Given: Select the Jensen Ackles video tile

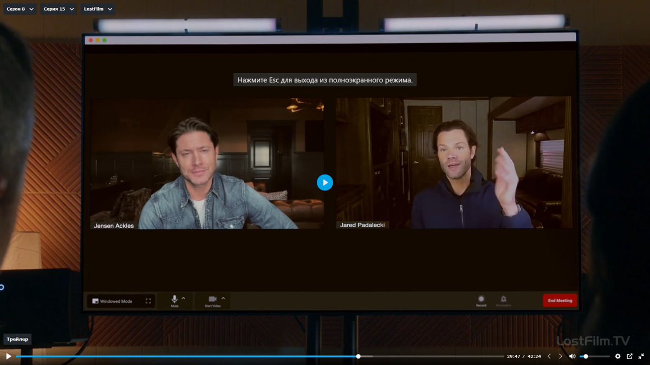Looking at the screenshot, I should coord(207,163).
